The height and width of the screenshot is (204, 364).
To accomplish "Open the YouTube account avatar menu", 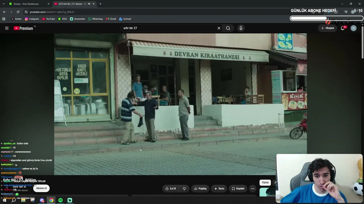I will click(x=353, y=28).
